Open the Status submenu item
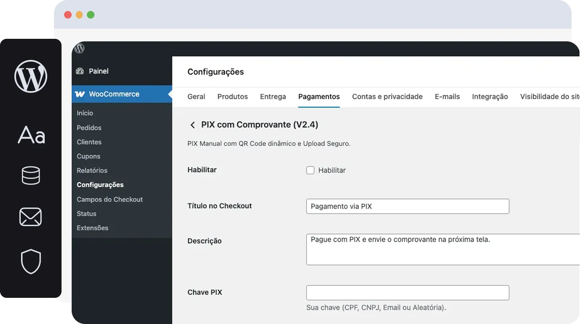 [x=86, y=213]
